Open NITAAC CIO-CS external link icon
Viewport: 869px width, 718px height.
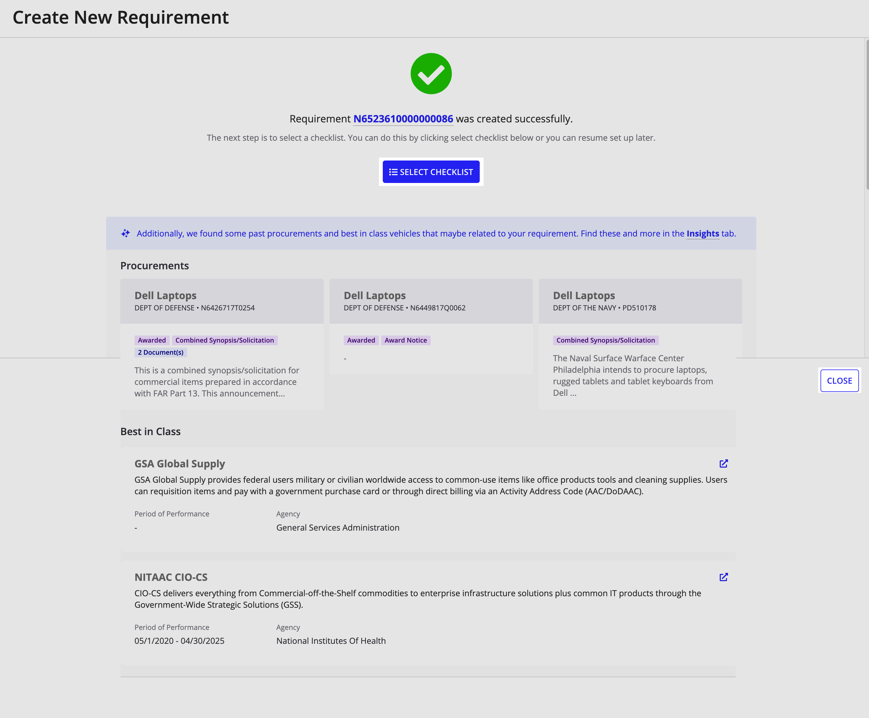[723, 577]
